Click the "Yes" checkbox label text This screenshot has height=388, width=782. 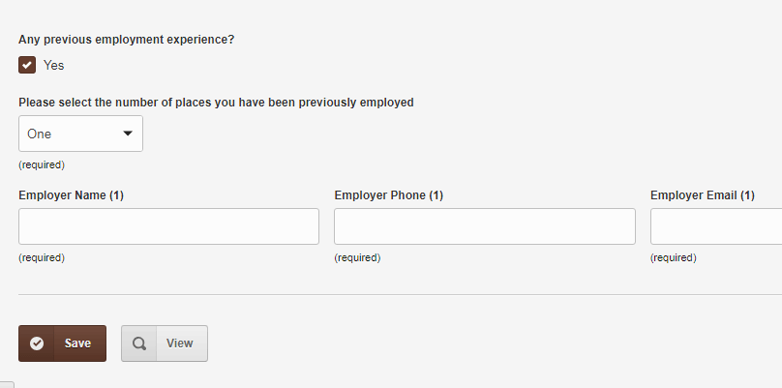(x=54, y=66)
